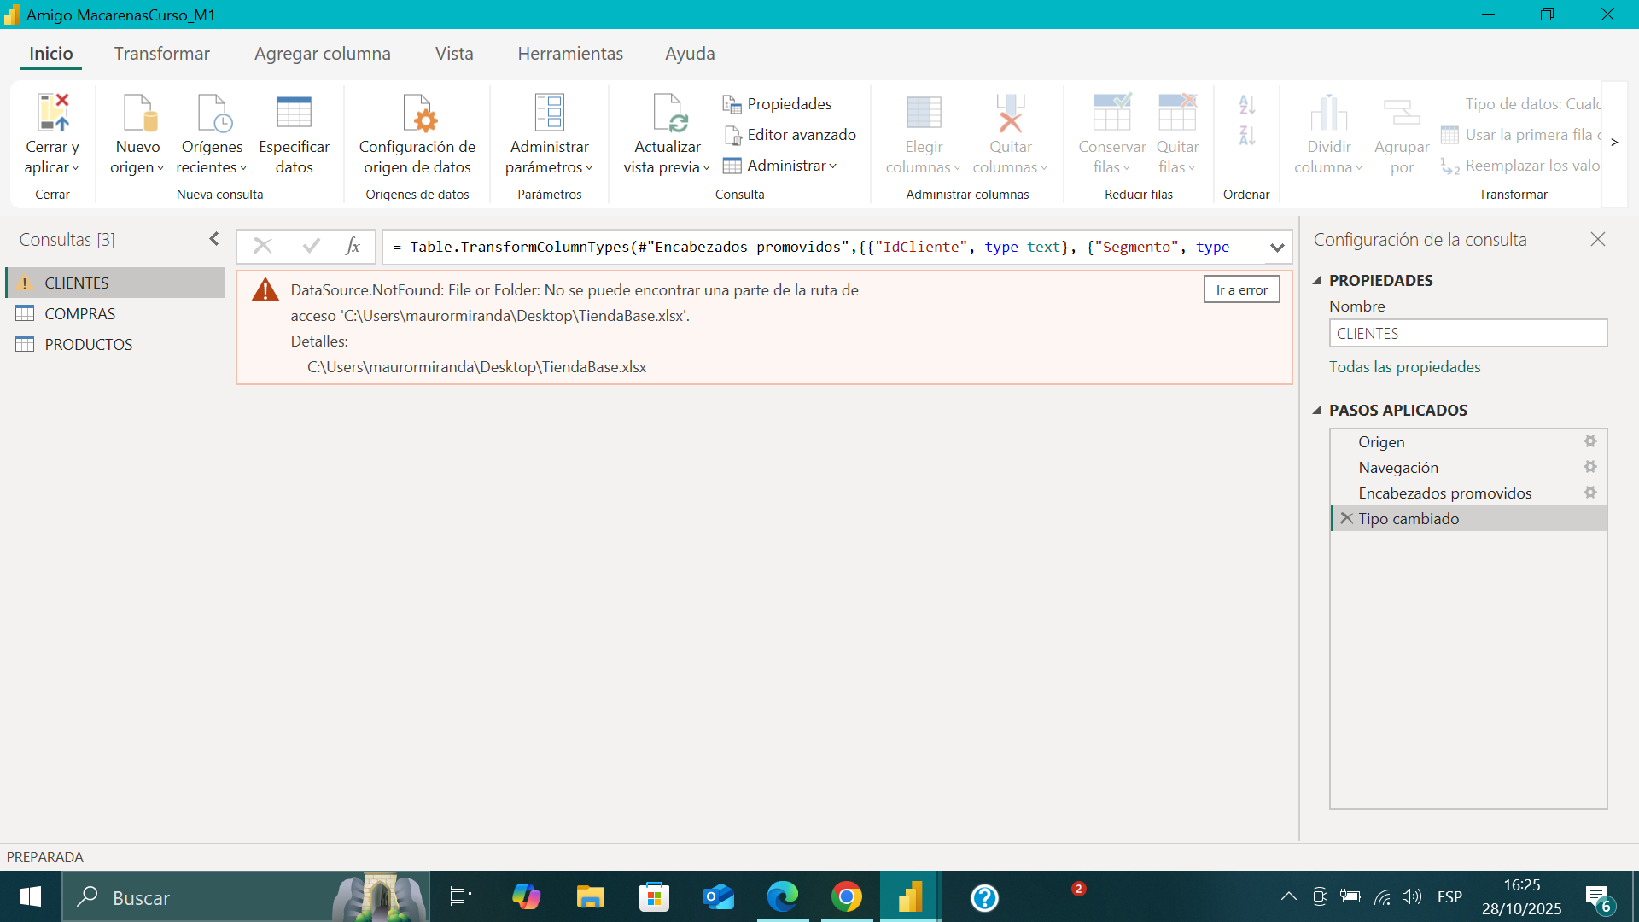
Task: Open the Agregar columna tab
Action: pyautogui.click(x=322, y=54)
